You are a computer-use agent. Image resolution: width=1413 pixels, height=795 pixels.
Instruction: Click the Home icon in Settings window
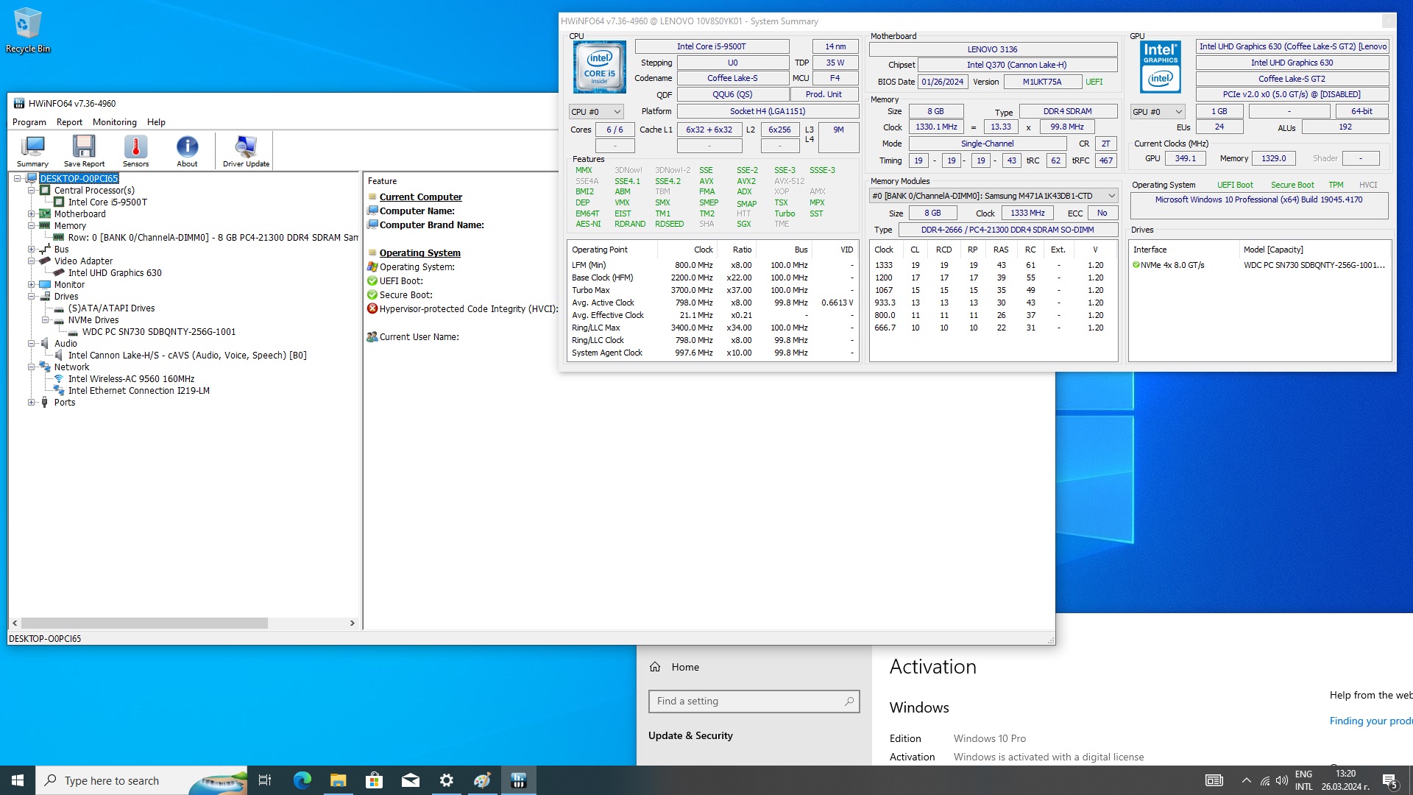[655, 667]
